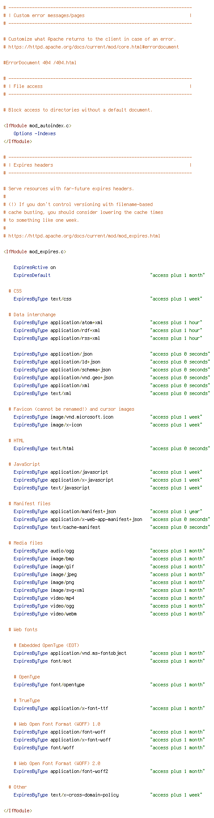This screenshot has height=818, width=214.
Task: Click the text/html expiry value
Action: [180, 448]
